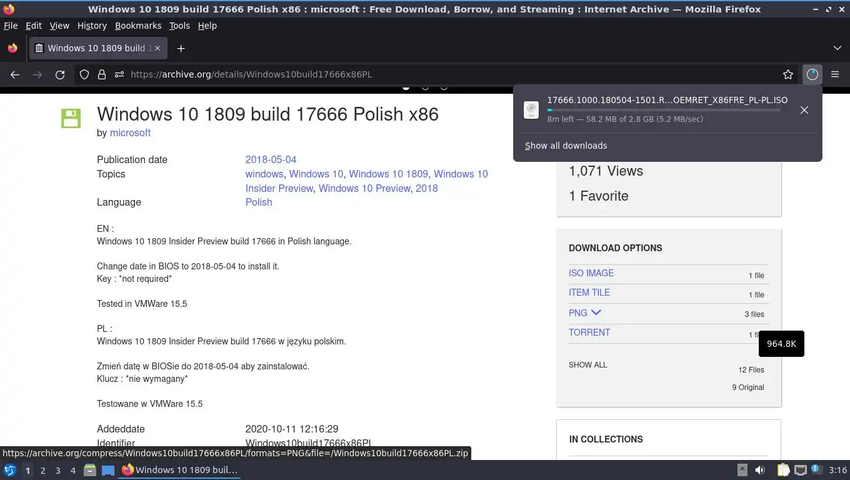Download the ITEM TILE option
Image resolution: width=850 pixels, height=480 pixels.
[589, 292]
